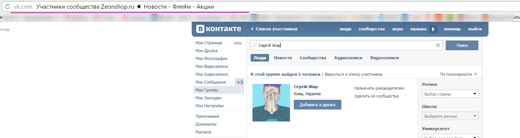Open Мои Закладки in sidebar
This screenshot has height=138, width=520.
[x=208, y=98]
